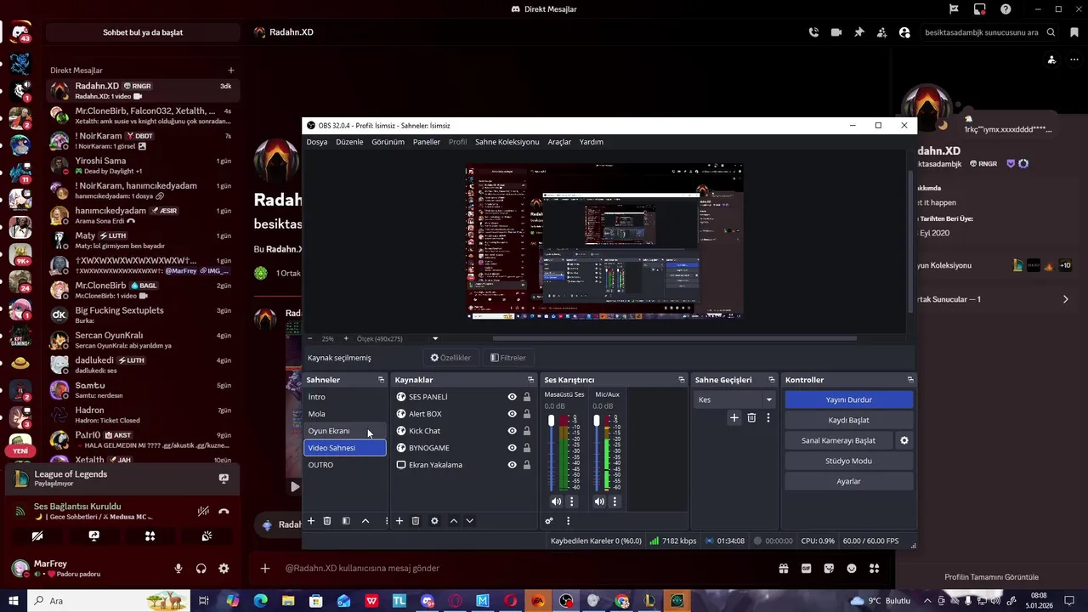Undock the Kontroller panel

coord(910,380)
